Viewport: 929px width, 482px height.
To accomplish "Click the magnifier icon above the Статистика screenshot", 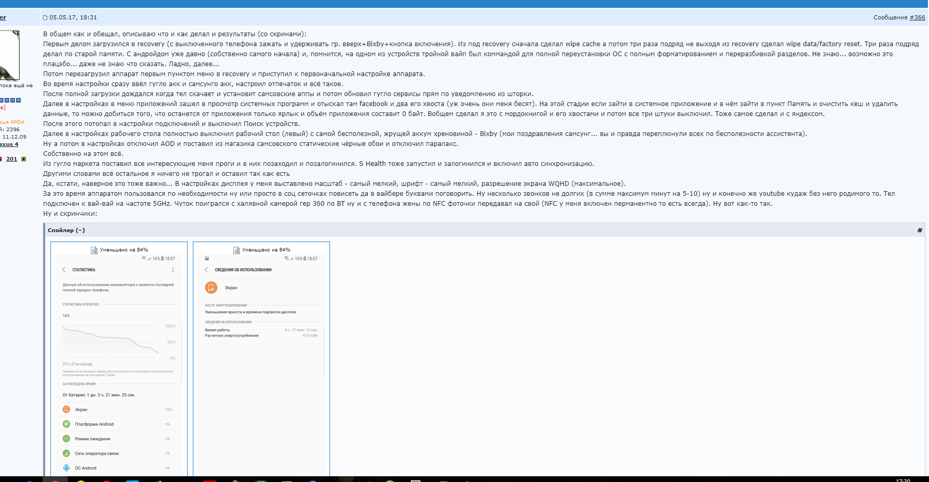I will point(94,250).
